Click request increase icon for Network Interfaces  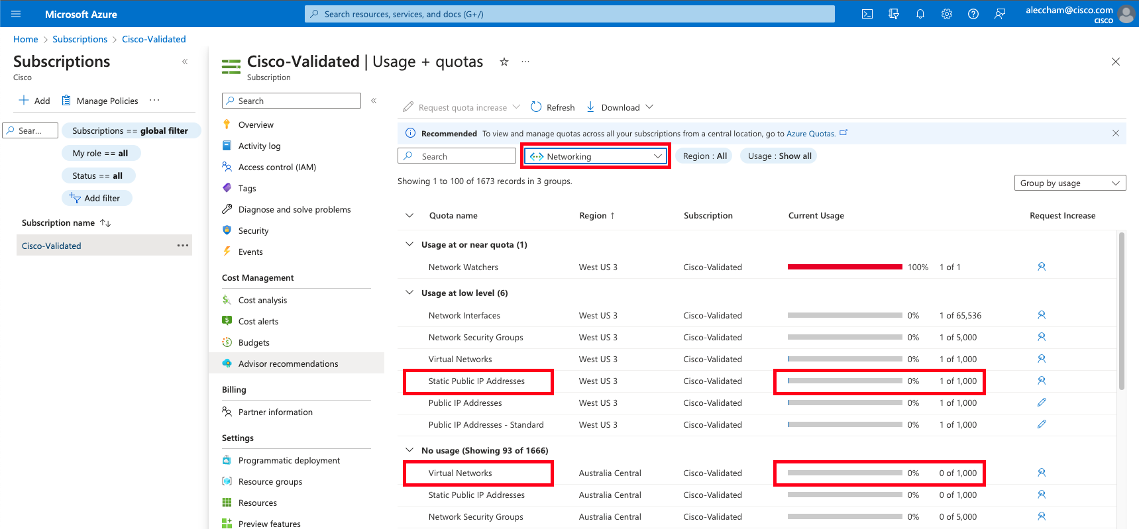pos(1042,315)
